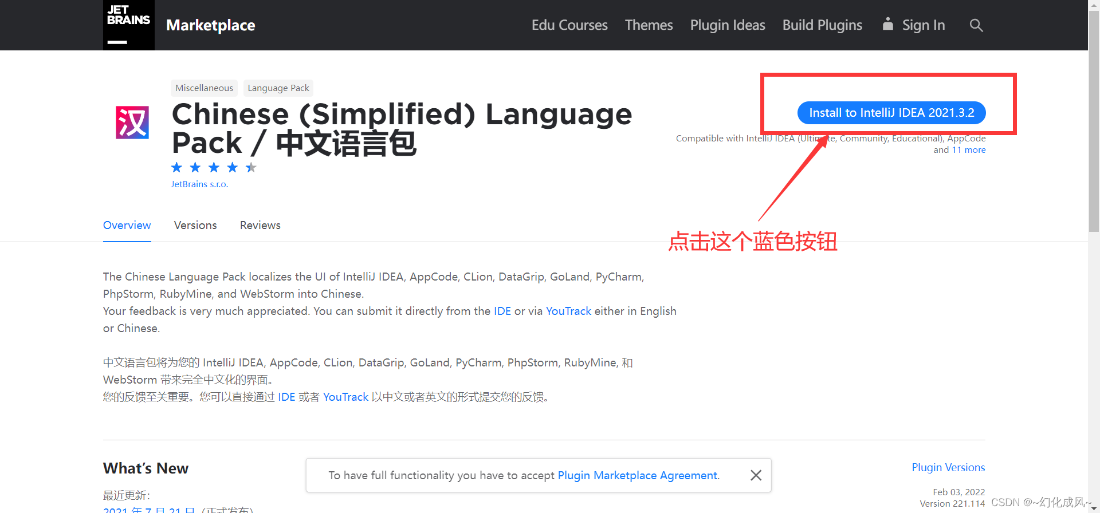Open the Plugin Marketplace Agreement link
The height and width of the screenshot is (513, 1100).
tap(637, 475)
